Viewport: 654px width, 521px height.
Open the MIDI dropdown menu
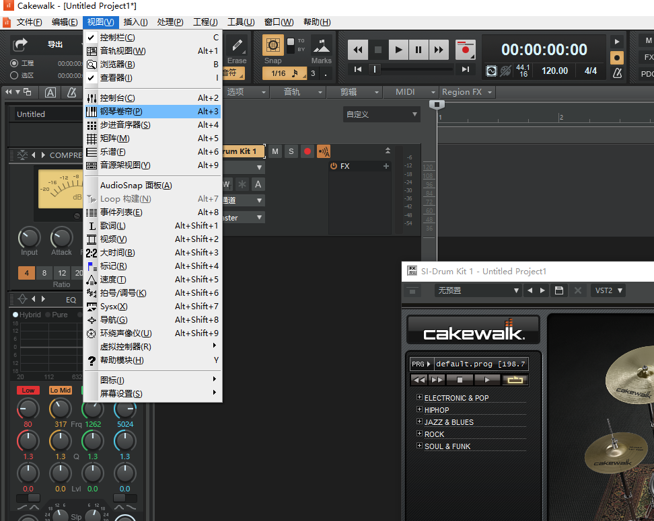pyautogui.click(x=410, y=92)
